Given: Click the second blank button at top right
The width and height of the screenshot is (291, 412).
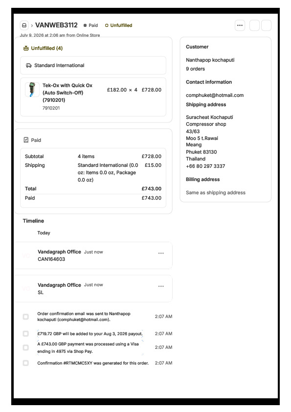Looking at the screenshot, I should 266,25.
